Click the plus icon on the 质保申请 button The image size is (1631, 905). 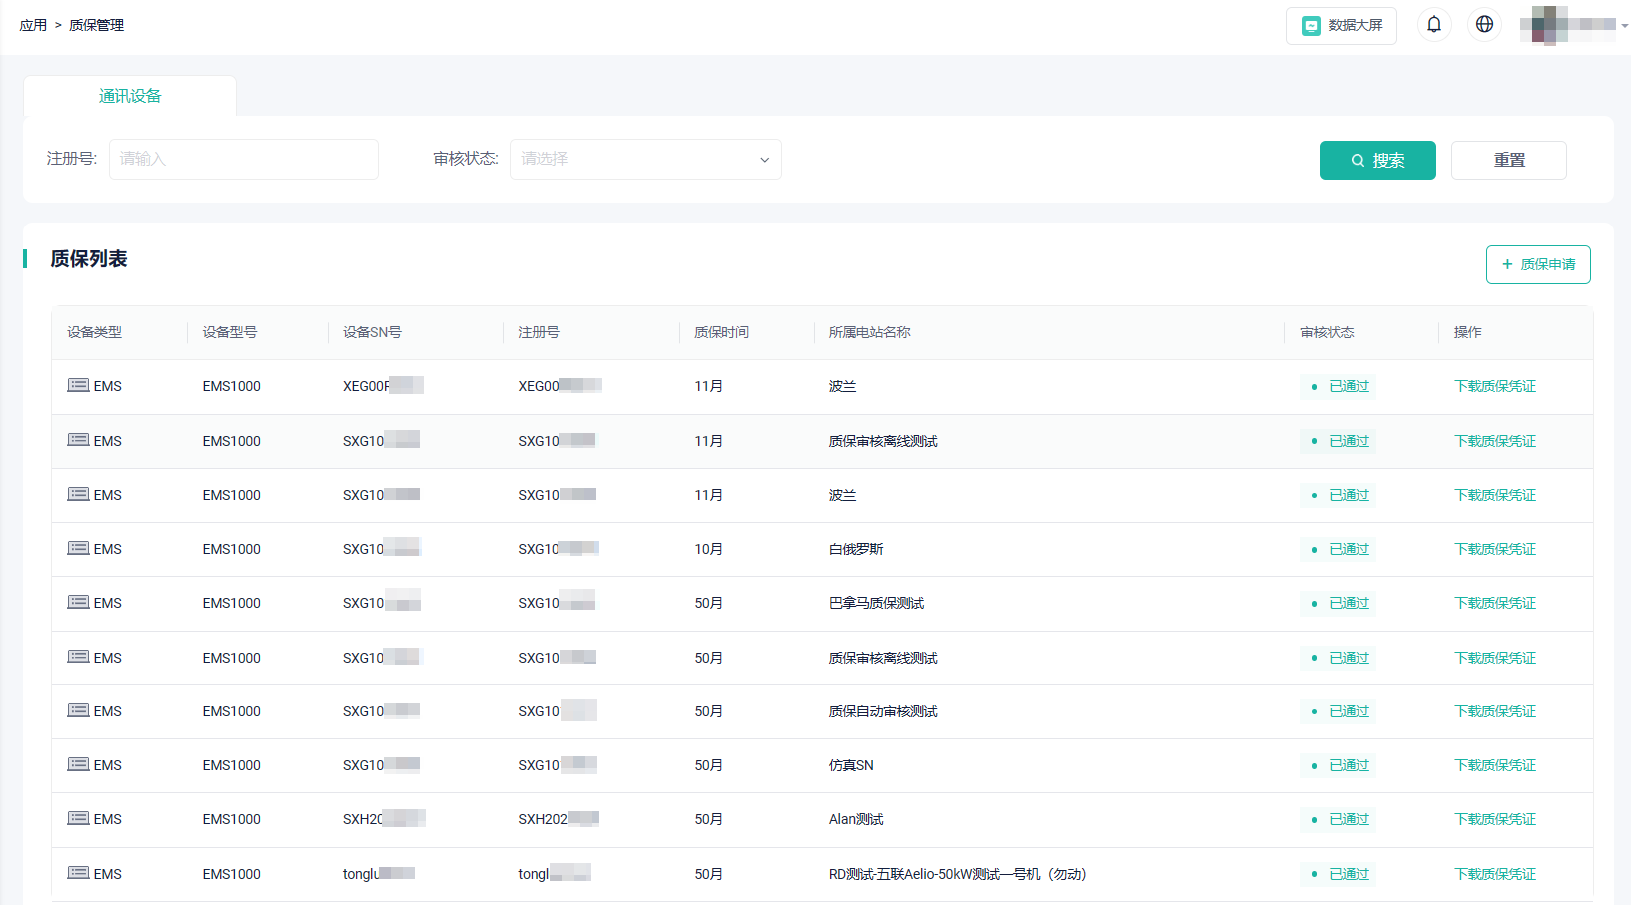tap(1508, 264)
